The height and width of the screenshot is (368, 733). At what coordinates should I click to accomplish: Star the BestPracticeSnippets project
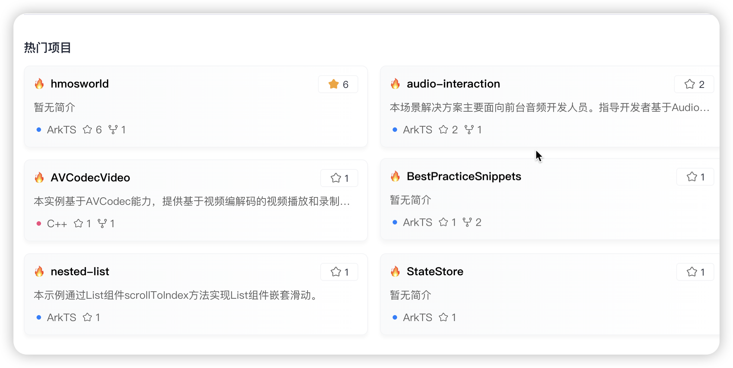pyautogui.click(x=695, y=177)
